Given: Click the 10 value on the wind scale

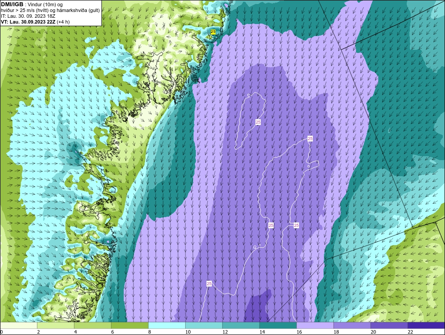Looking at the screenshot, I should (x=188, y=332).
